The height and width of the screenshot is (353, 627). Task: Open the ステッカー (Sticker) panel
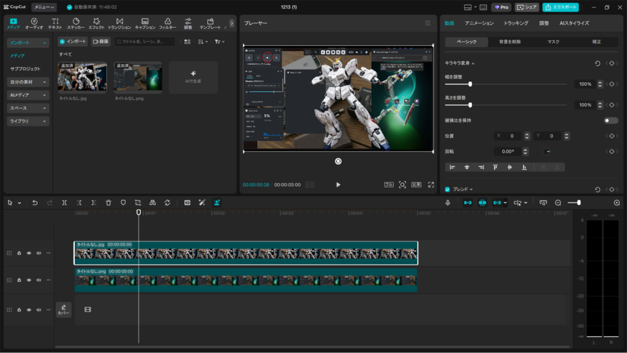75,23
